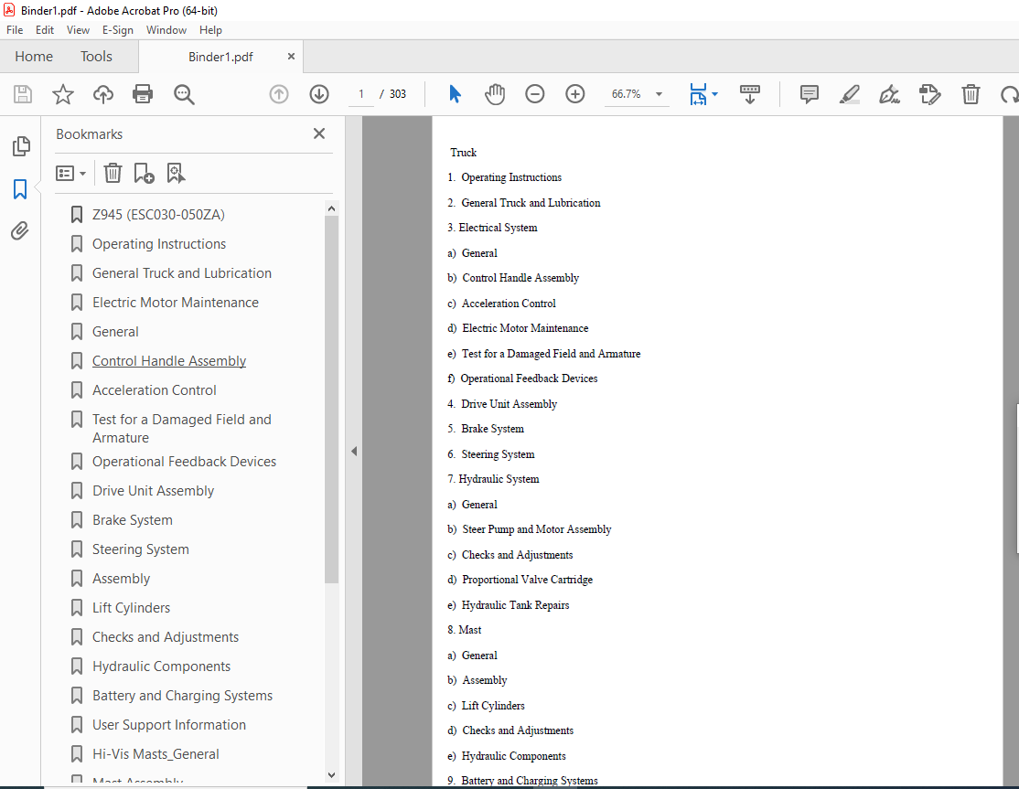Open the Attachments paperclip panel
The height and width of the screenshot is (789, 1019).
pyautogui.click(x=20, y=230)
